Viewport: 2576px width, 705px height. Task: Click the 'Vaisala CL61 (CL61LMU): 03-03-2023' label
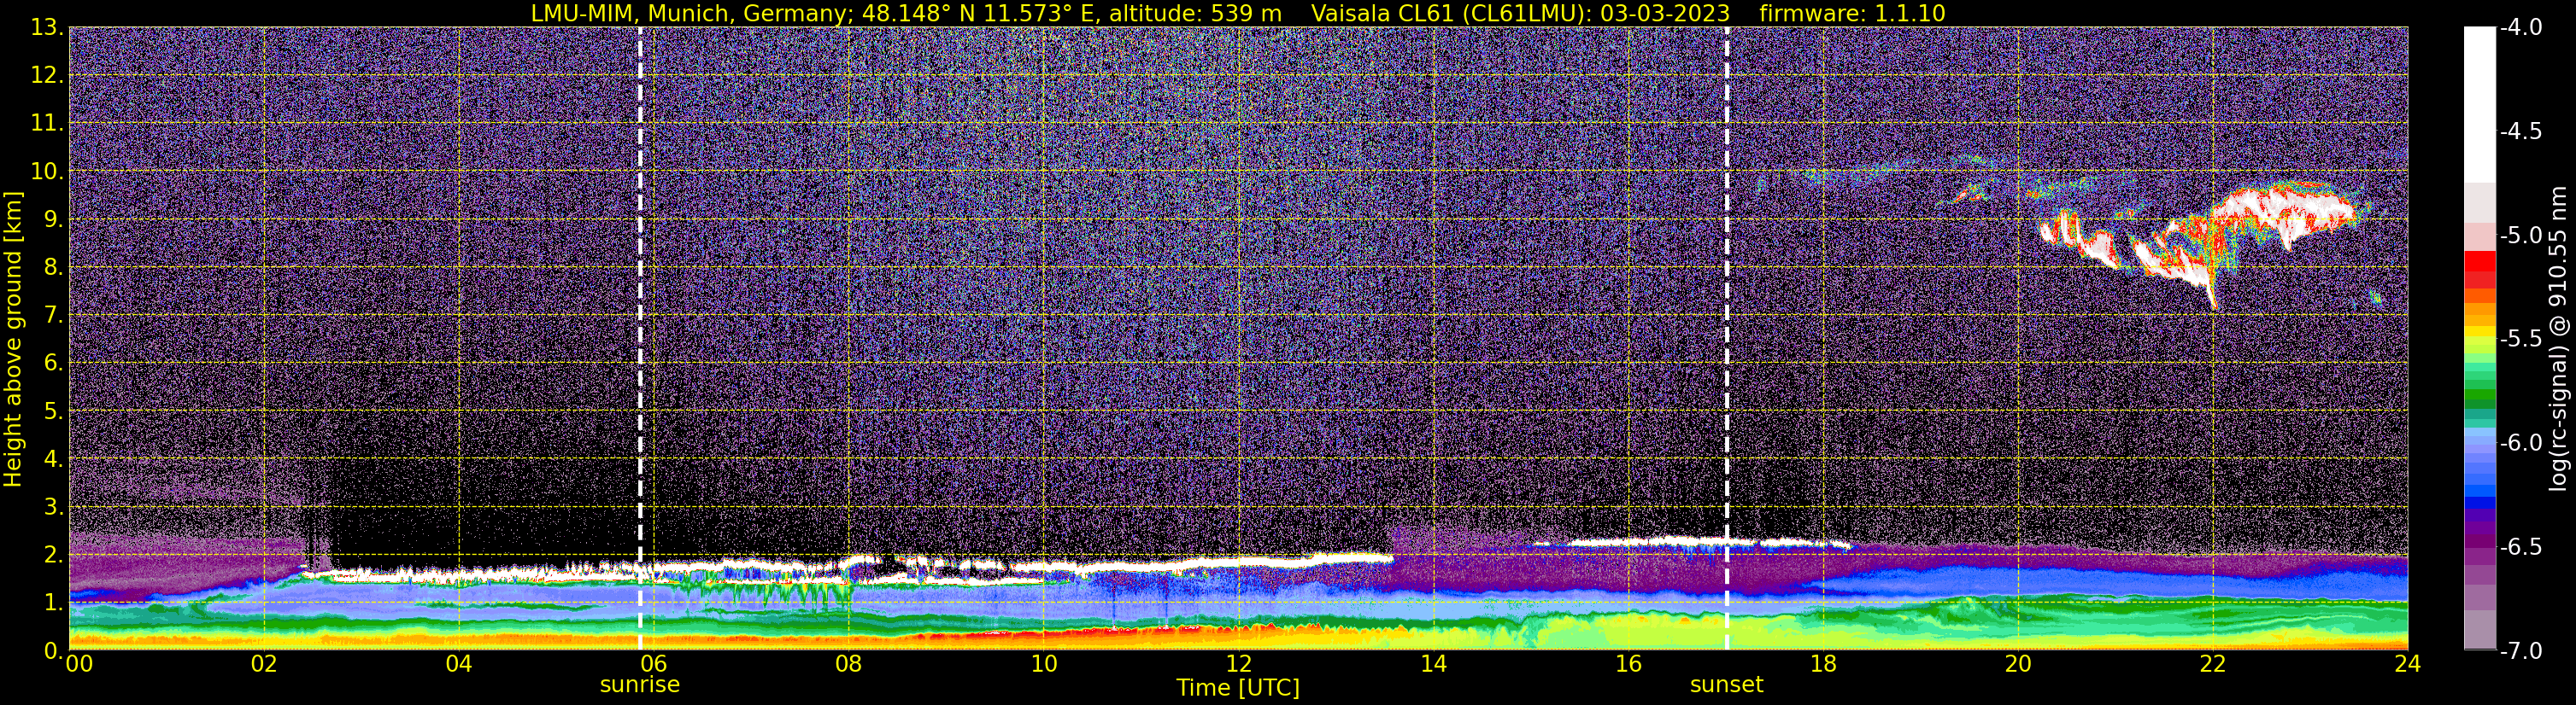coord(1520,13)
